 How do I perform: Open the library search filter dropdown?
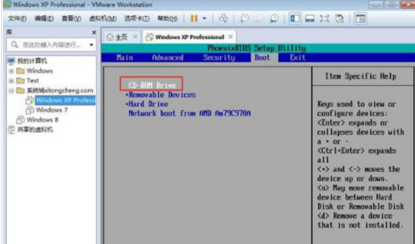[91, 45]
